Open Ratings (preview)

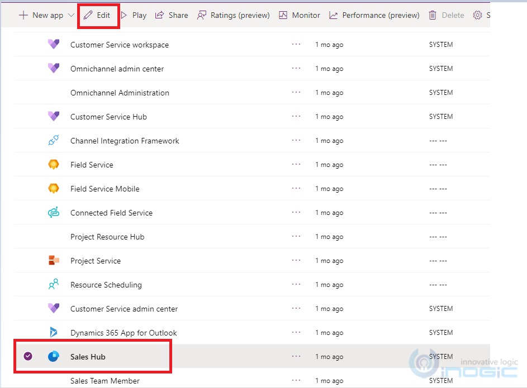(233, 15)
